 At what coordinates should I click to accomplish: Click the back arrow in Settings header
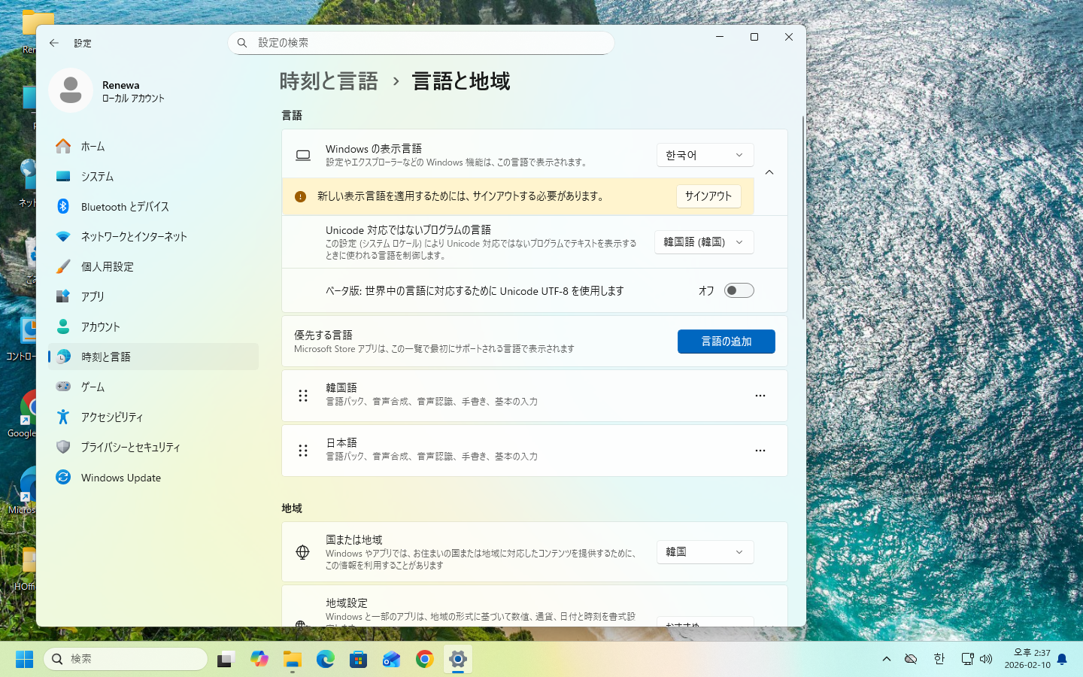click(x=54, y=43)
